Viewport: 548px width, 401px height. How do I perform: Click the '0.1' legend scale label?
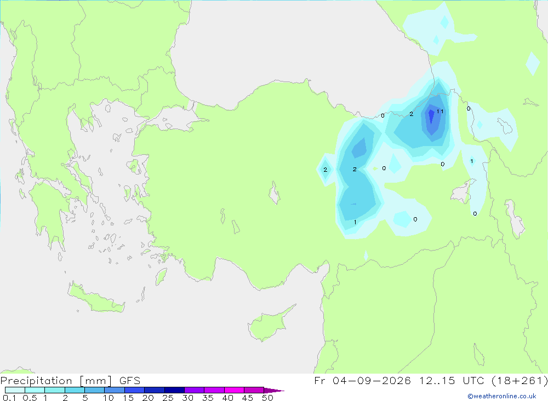point(9,398)
